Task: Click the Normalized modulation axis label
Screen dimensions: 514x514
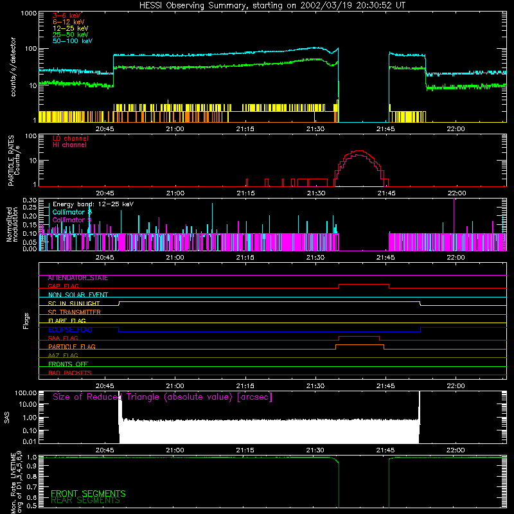Action: (x=12, y=224)
